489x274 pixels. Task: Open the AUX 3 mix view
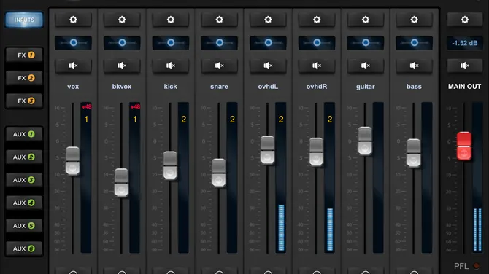point(24,180)
